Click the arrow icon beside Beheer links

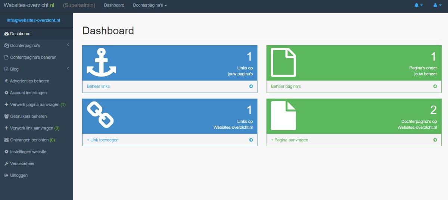251,87
